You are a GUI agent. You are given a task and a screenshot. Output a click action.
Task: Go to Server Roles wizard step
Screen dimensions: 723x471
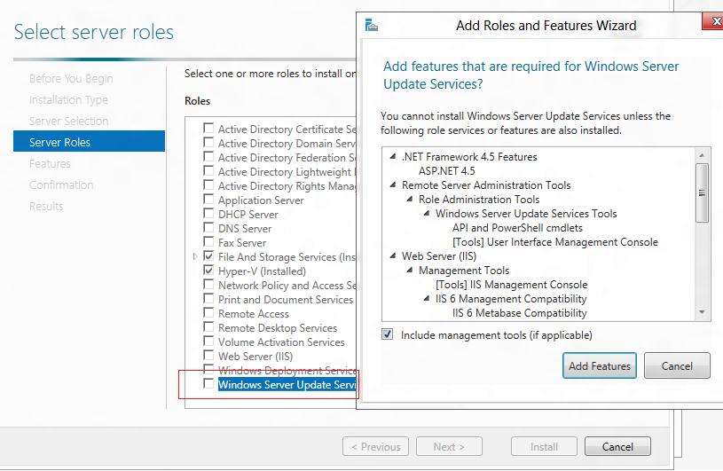coord(59,142)
